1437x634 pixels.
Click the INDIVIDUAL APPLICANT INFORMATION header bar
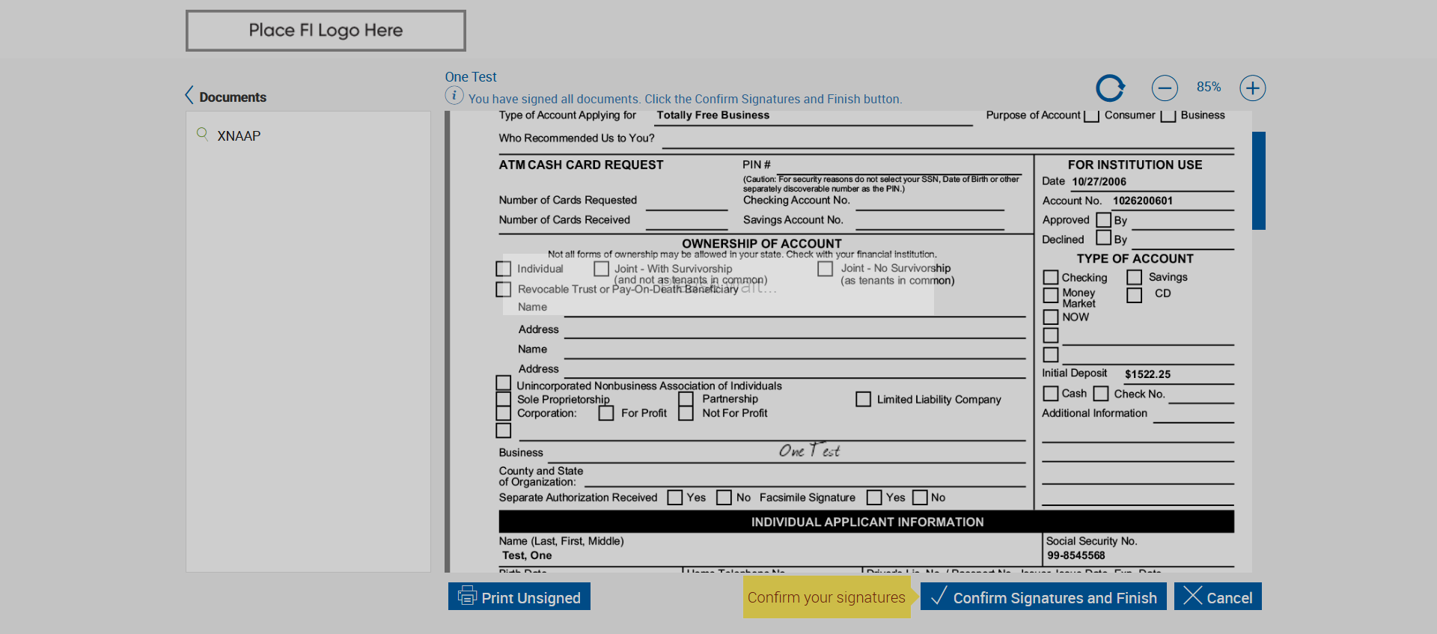(867, 522)
